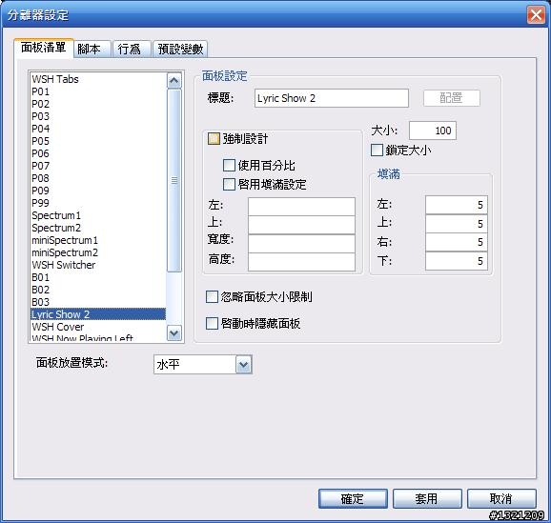This screenshot has height=523, width=551.
Task: Click the 填滿 左 field
Action: [x=456, y=205]
